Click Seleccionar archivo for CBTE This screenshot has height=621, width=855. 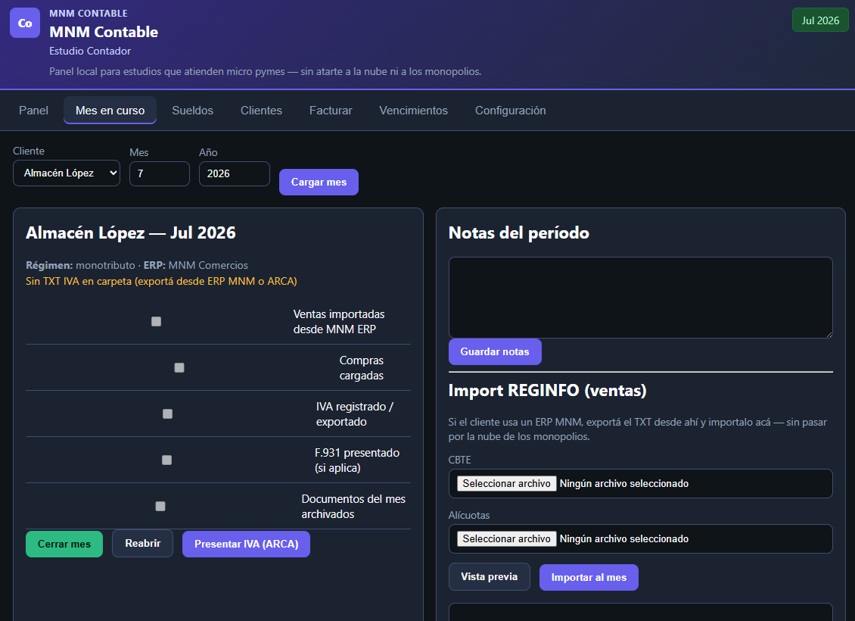pos(506,483)
